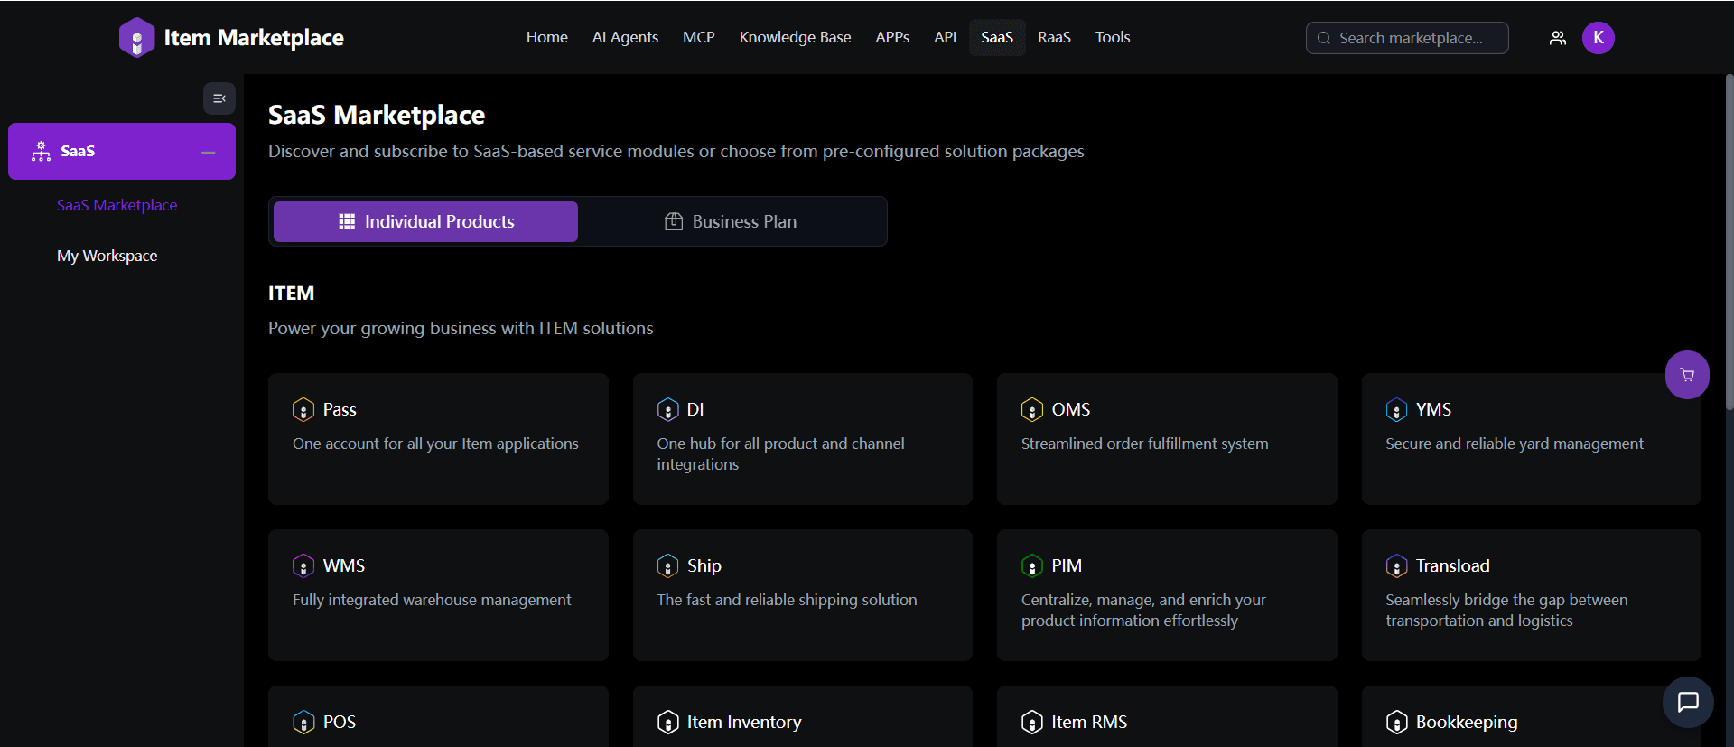The image size is (1734, 747).
Task: Go to Home in top navigation
Action: coord(547,38)
